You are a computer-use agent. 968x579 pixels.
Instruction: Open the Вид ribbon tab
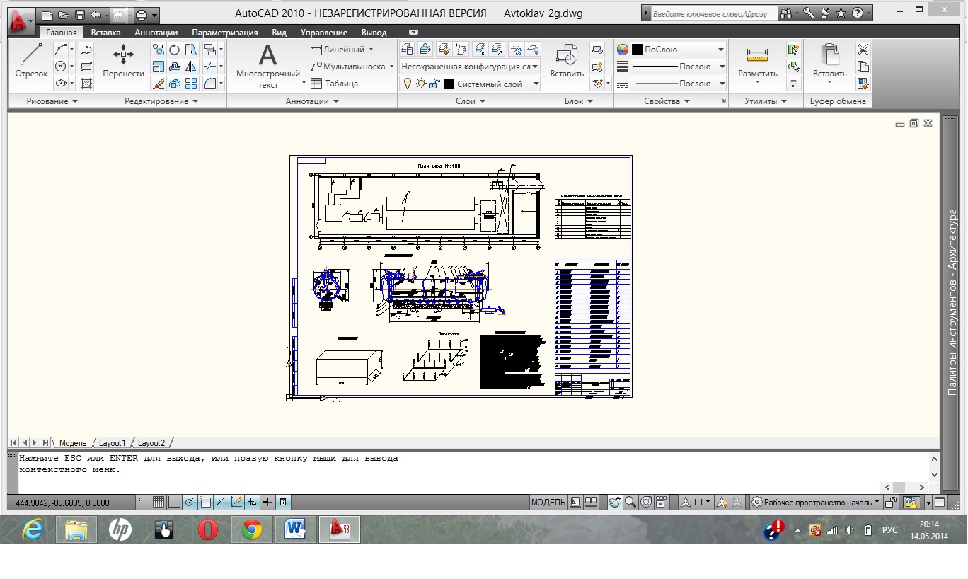tap(280, 33)
